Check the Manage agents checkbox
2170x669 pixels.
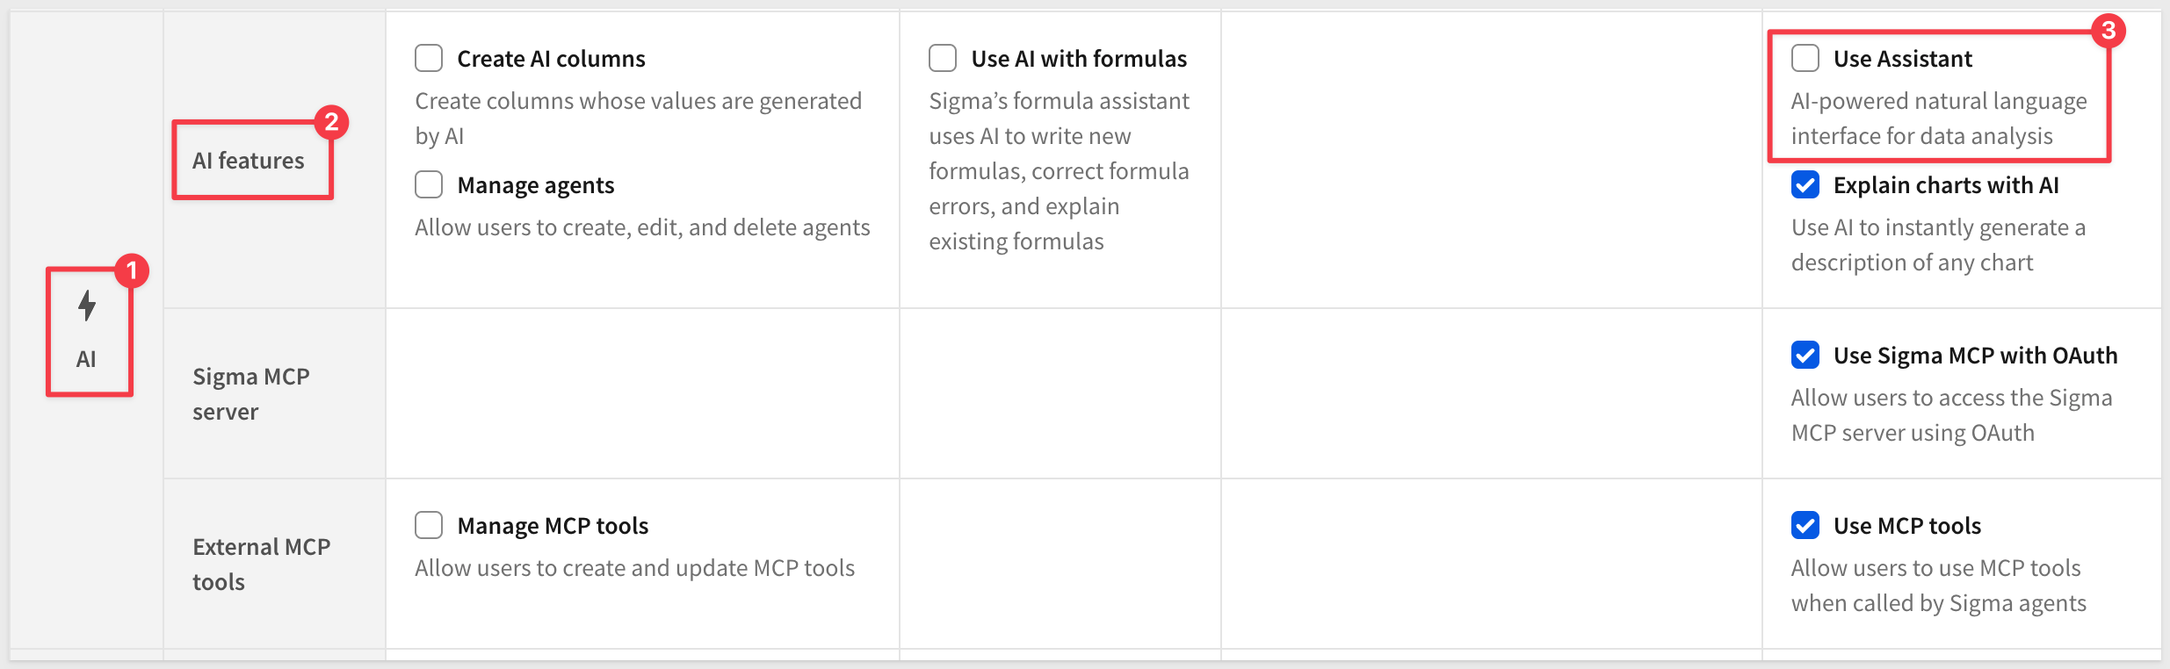coord(429,184)
